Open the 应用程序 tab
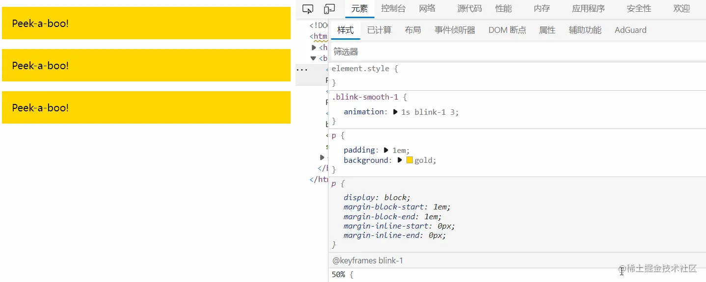 [x=588, y=8]
